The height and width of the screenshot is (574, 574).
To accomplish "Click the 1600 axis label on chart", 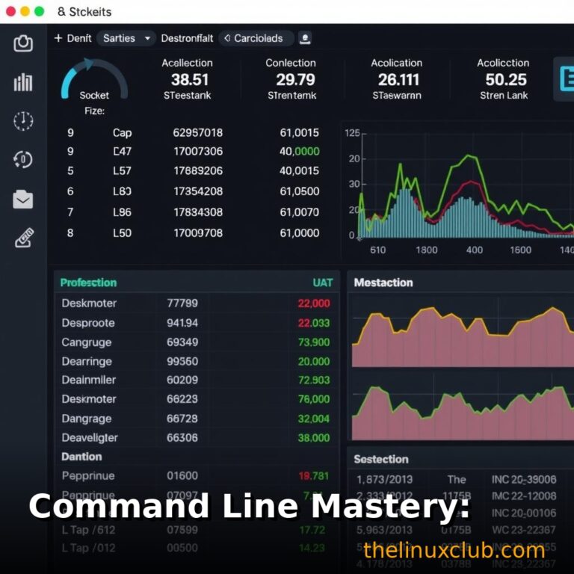I will pos(520,250).
